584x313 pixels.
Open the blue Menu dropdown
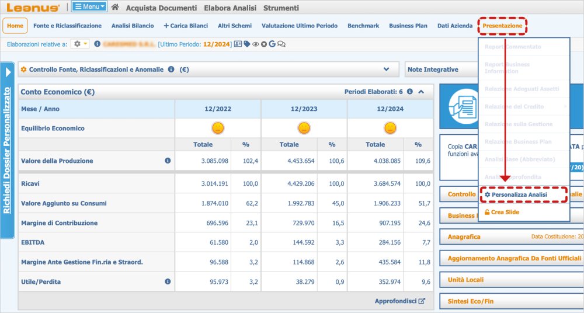(89, 8)
